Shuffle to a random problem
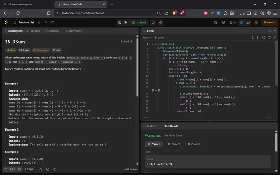The image size is (280, 175). (x=52, y=23)
